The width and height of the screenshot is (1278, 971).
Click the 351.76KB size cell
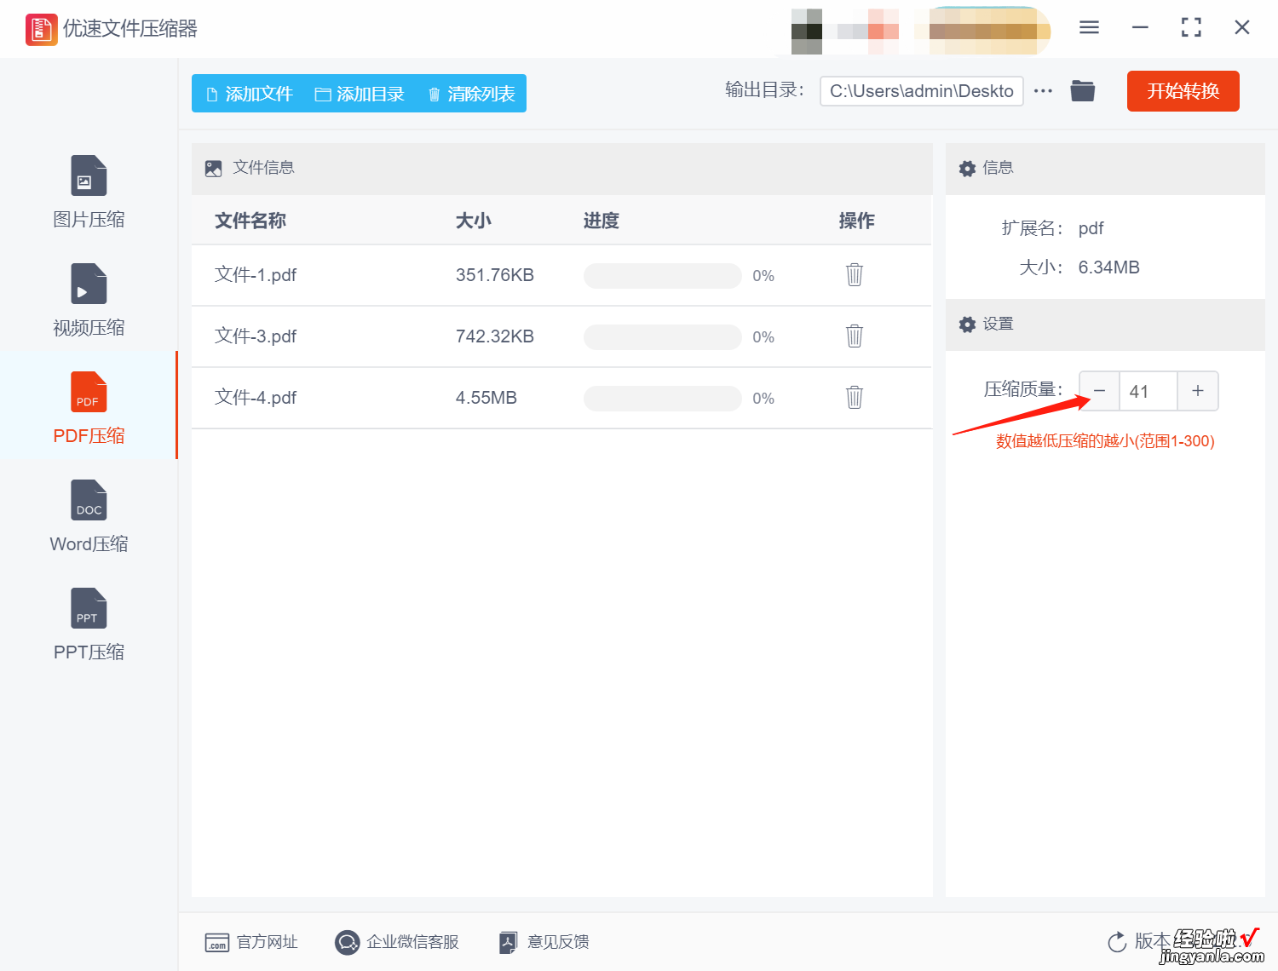(495, 275)
